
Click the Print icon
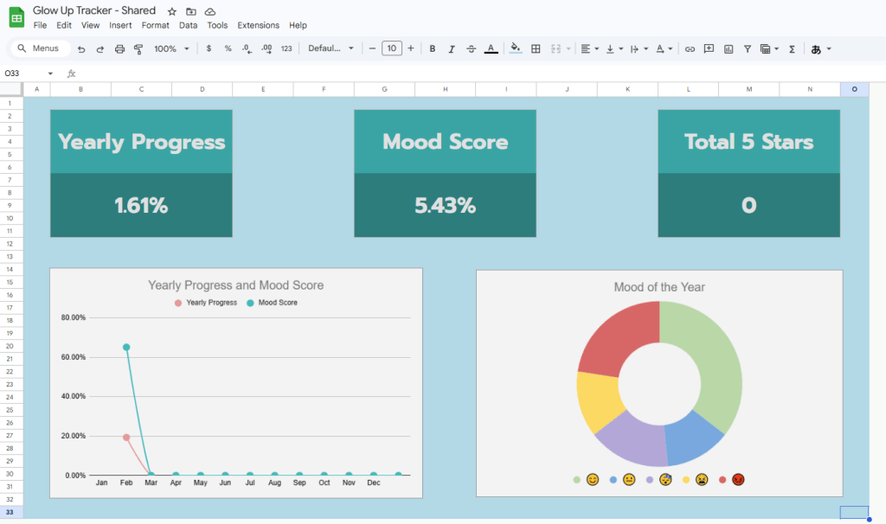[x=119, y=49]
